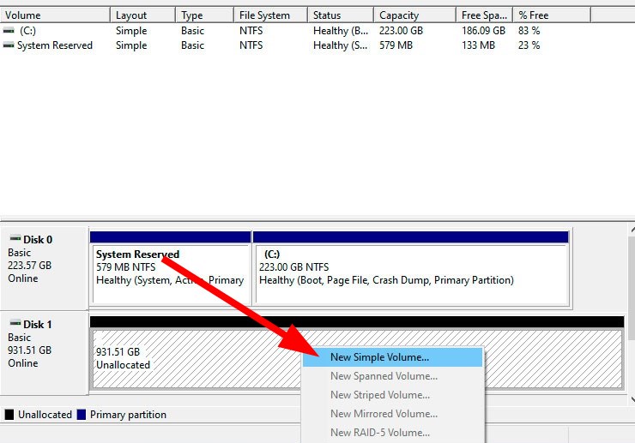Click the Primary partition legend label
The width and height of the screenshot is (635, 443).
click(128, 415)
